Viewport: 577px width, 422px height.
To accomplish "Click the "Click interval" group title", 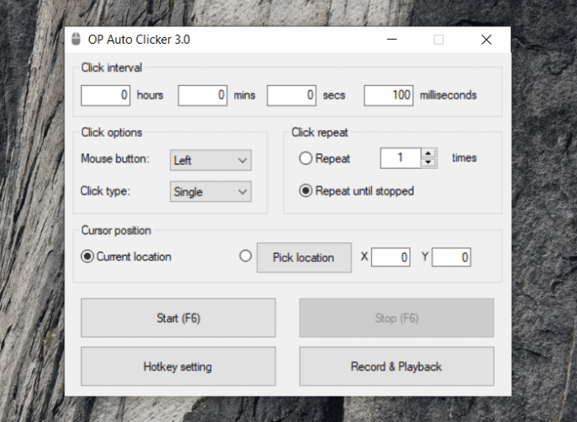I will click(111, 68).
